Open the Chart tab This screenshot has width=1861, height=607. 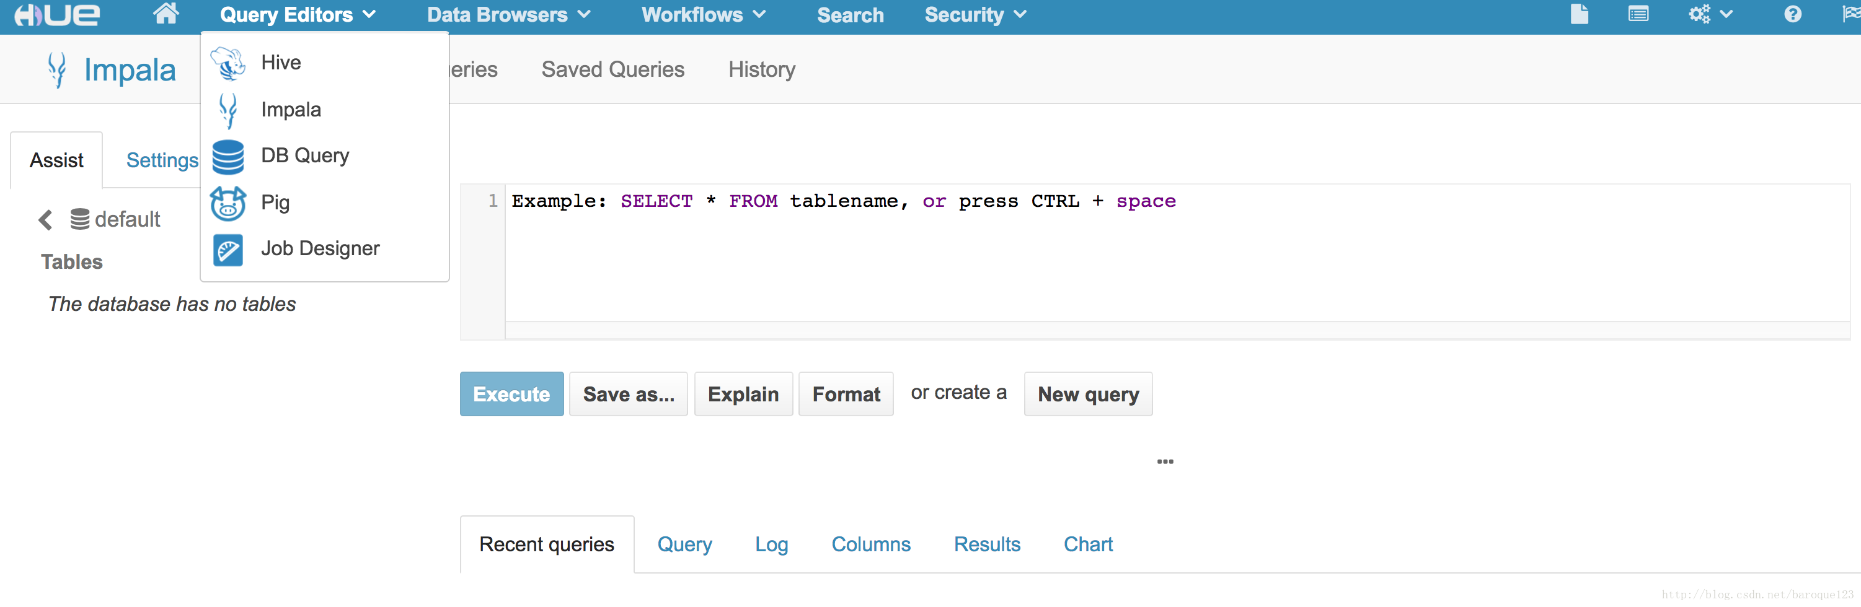1088,544
